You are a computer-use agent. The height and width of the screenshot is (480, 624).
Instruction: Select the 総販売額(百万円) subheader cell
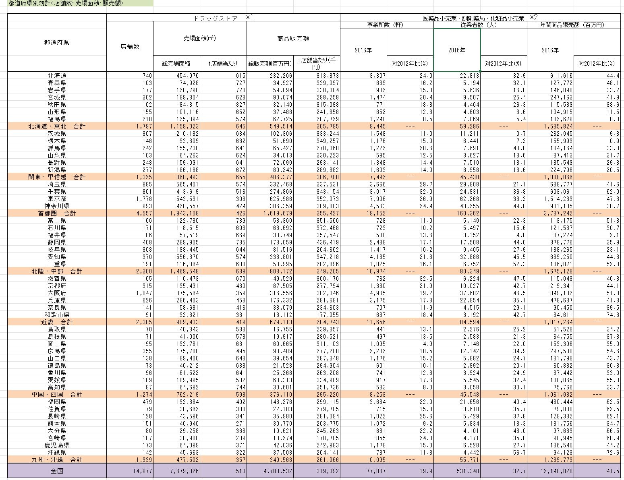click(x=270, y=64)
